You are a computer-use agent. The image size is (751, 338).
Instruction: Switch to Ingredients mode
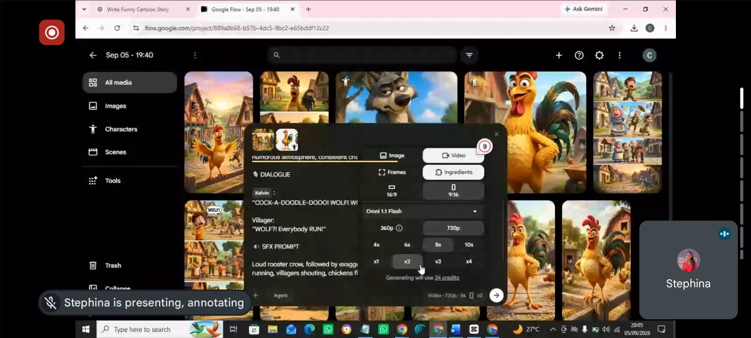coord(453,172)
